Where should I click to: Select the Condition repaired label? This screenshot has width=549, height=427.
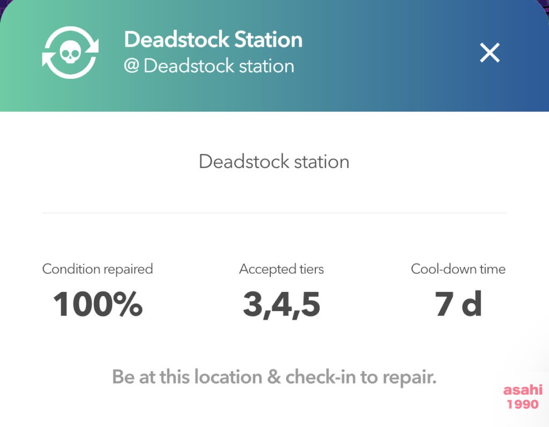[x=98, y=269]
